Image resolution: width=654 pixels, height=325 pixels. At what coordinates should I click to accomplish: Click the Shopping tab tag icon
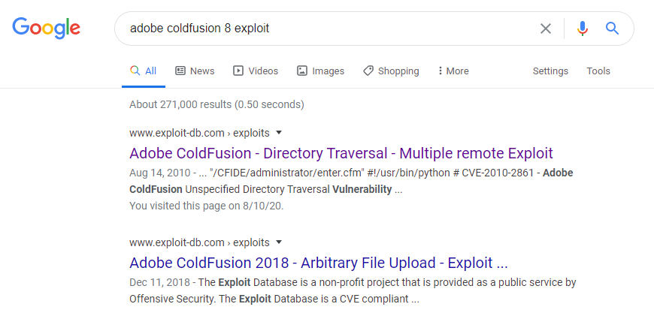click(368, 71)
